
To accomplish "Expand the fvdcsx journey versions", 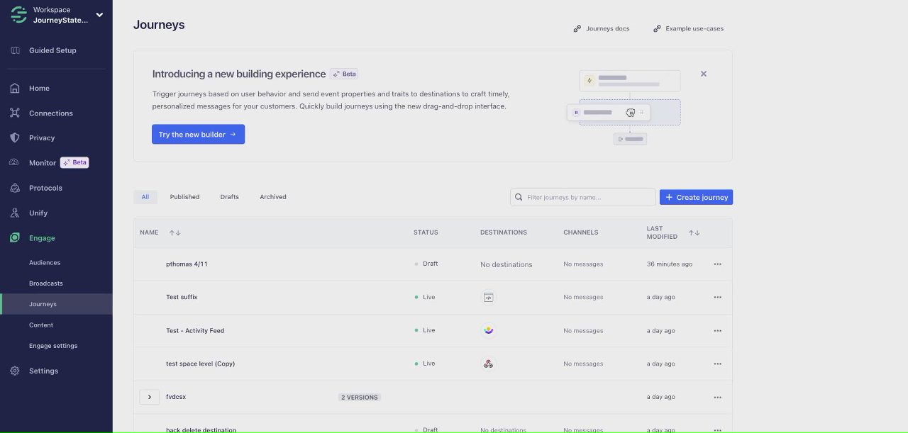I will 149,397.
